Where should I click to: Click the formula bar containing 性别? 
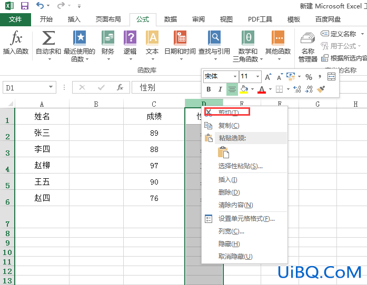click(x=166, y=87)
